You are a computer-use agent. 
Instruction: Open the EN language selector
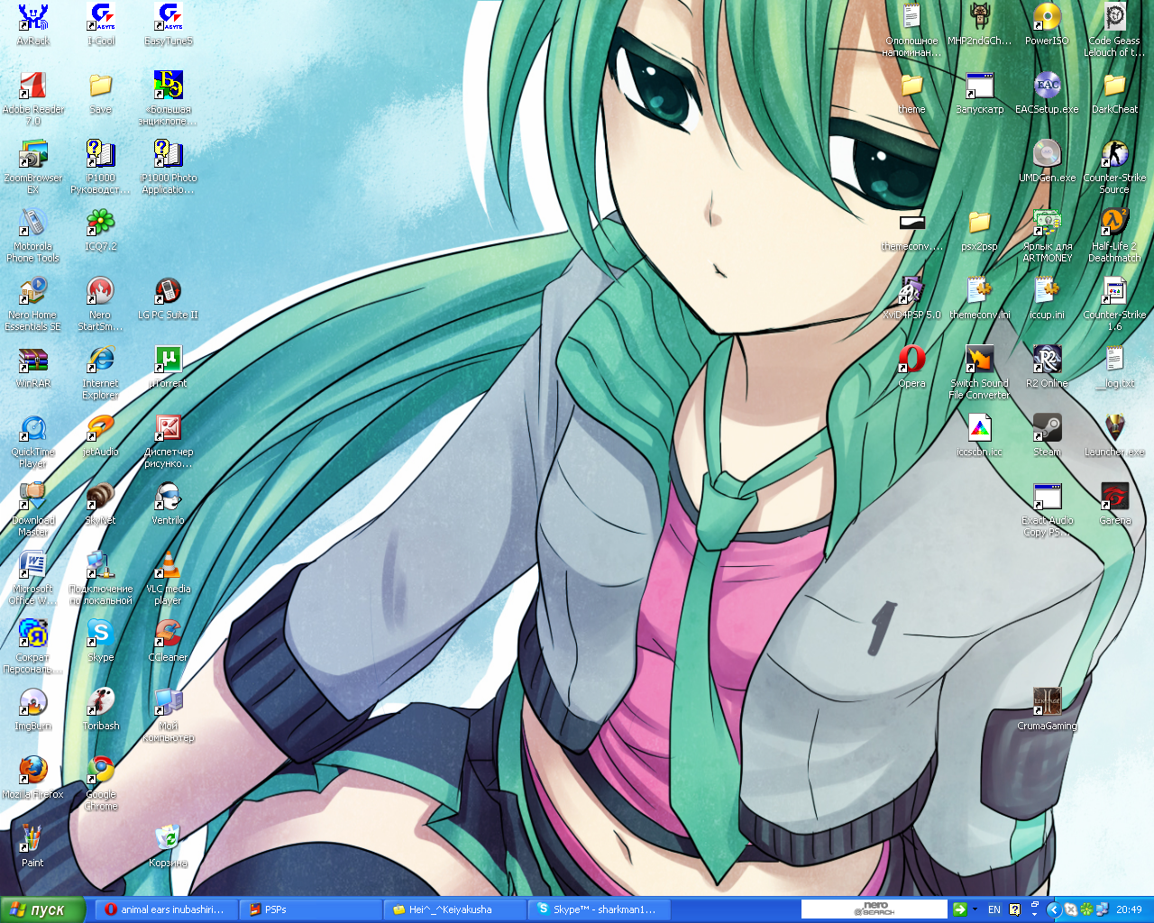click(994, 909)
